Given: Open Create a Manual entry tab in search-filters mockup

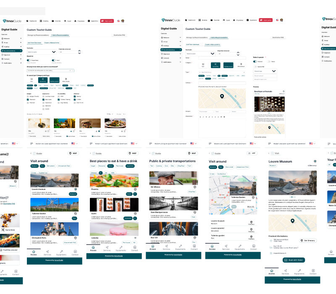Looking at the screenshot, I should coord(52,43).
